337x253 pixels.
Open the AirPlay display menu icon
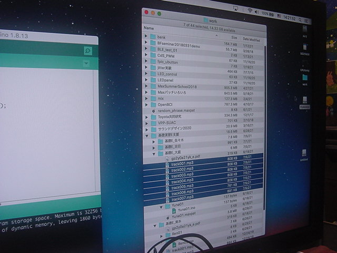click(x=235, y=8)
